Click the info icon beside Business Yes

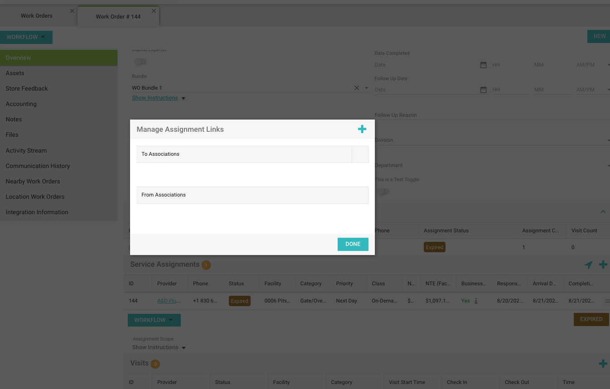coord(476,301)
